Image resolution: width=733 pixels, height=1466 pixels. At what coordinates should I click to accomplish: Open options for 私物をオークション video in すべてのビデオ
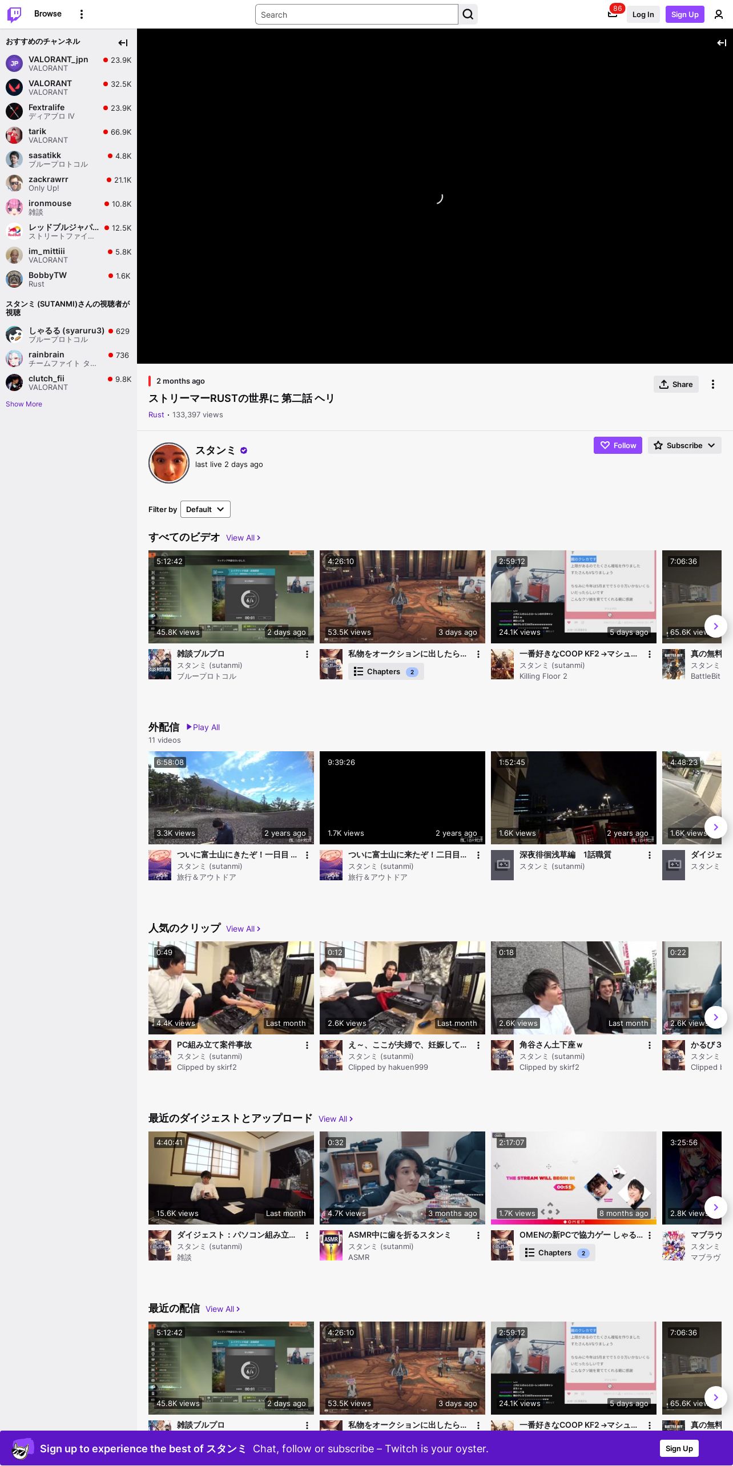point(478,654)
